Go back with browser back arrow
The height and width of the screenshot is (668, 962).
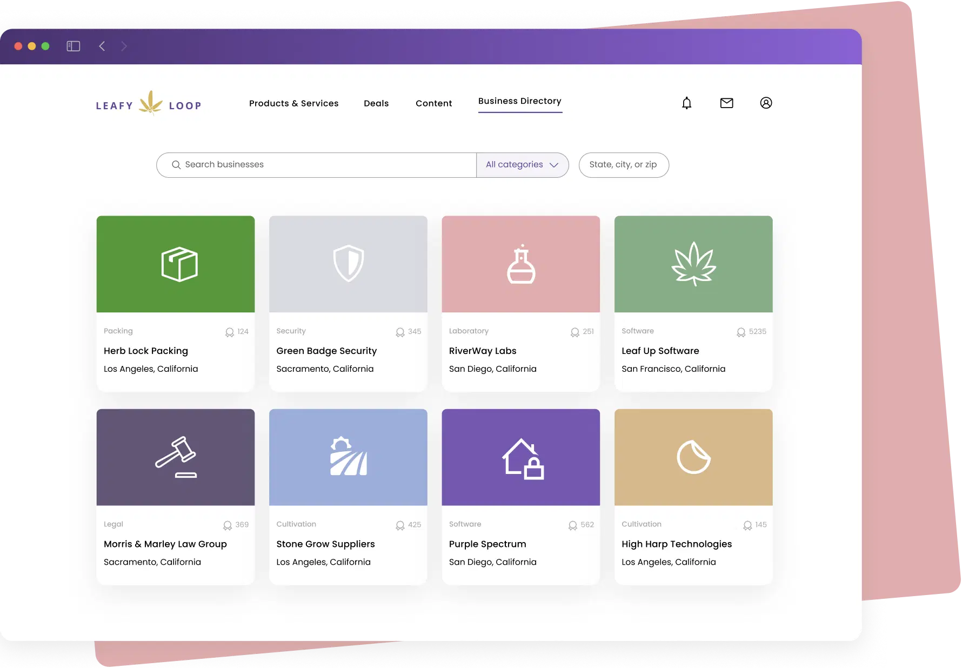coord(102,46)
